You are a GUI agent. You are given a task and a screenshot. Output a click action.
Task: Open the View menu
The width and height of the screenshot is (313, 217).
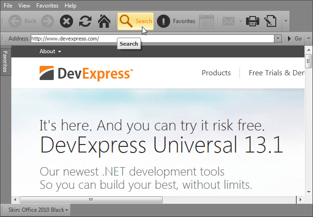(x=24, y=6)
